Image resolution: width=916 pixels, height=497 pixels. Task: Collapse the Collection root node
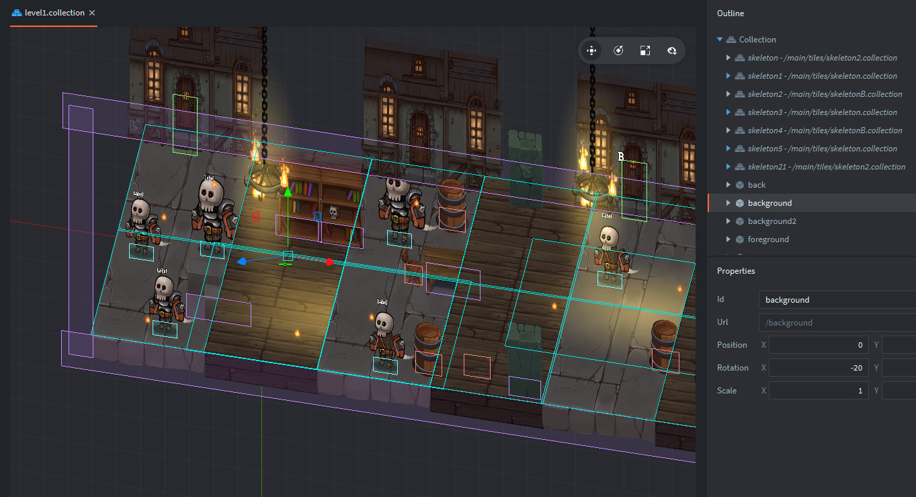[x=720, y=40]
